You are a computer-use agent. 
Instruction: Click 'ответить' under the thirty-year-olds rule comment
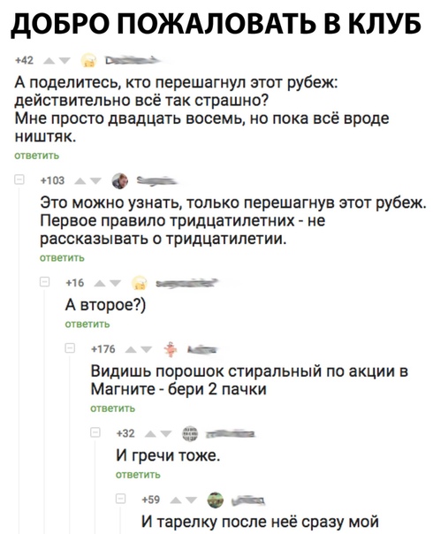(62, 258)
